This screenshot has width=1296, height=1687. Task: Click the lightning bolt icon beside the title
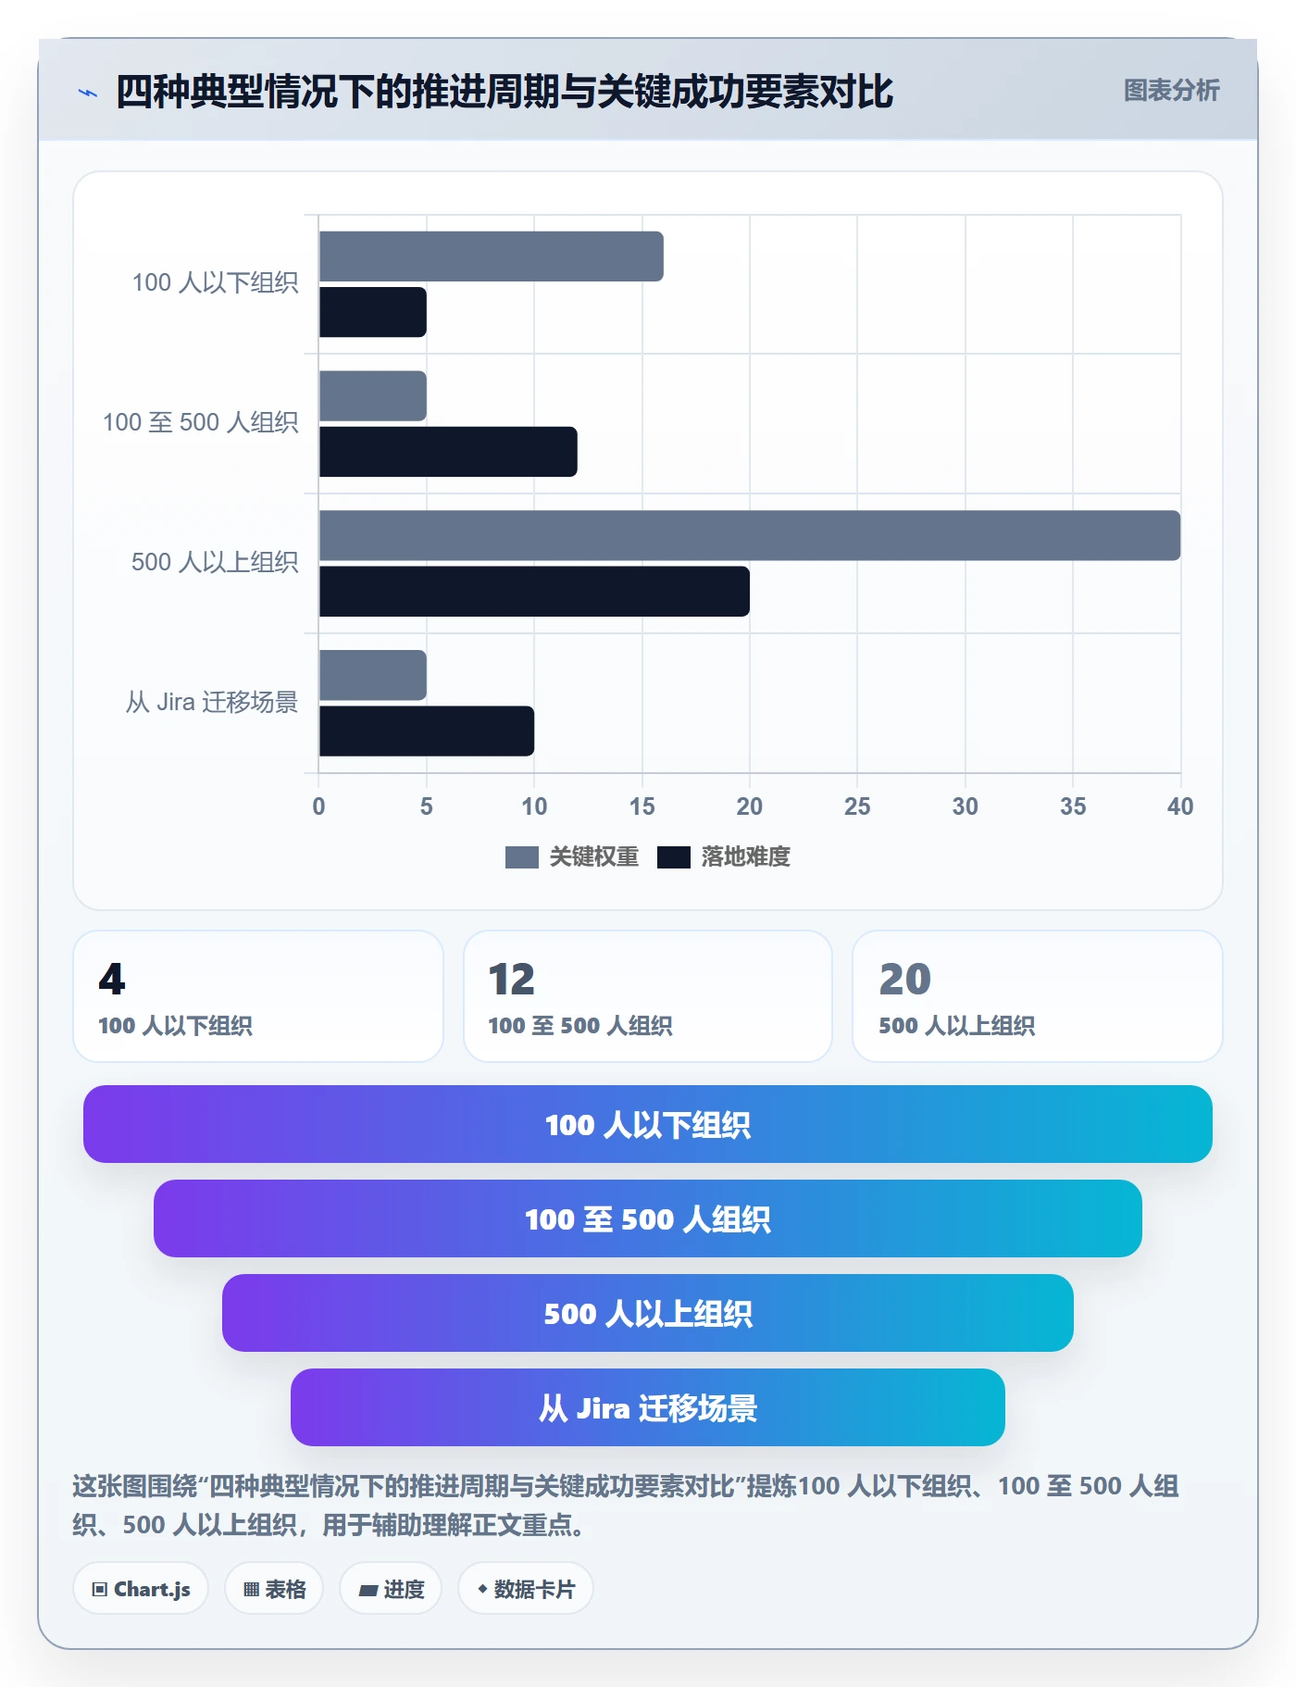coord(88,93)
